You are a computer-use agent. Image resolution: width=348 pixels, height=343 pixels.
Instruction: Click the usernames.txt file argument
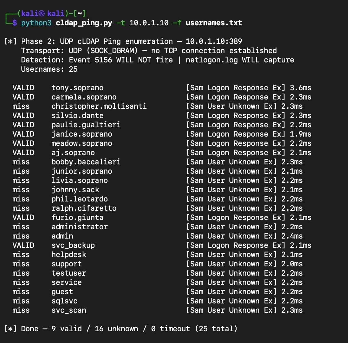pyautogui.click(x=214, y=23)
